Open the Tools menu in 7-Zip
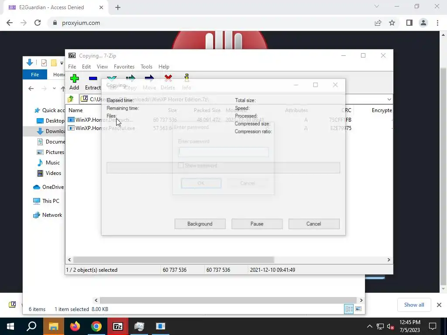 point(146,67)
